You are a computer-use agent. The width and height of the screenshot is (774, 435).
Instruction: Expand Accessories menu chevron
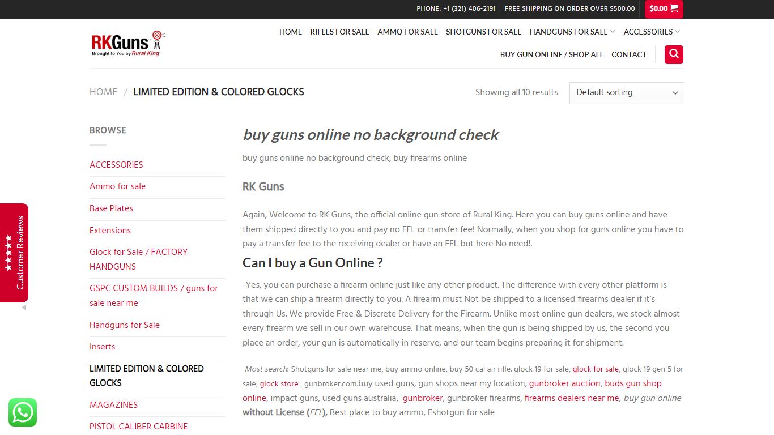(677, 32)
